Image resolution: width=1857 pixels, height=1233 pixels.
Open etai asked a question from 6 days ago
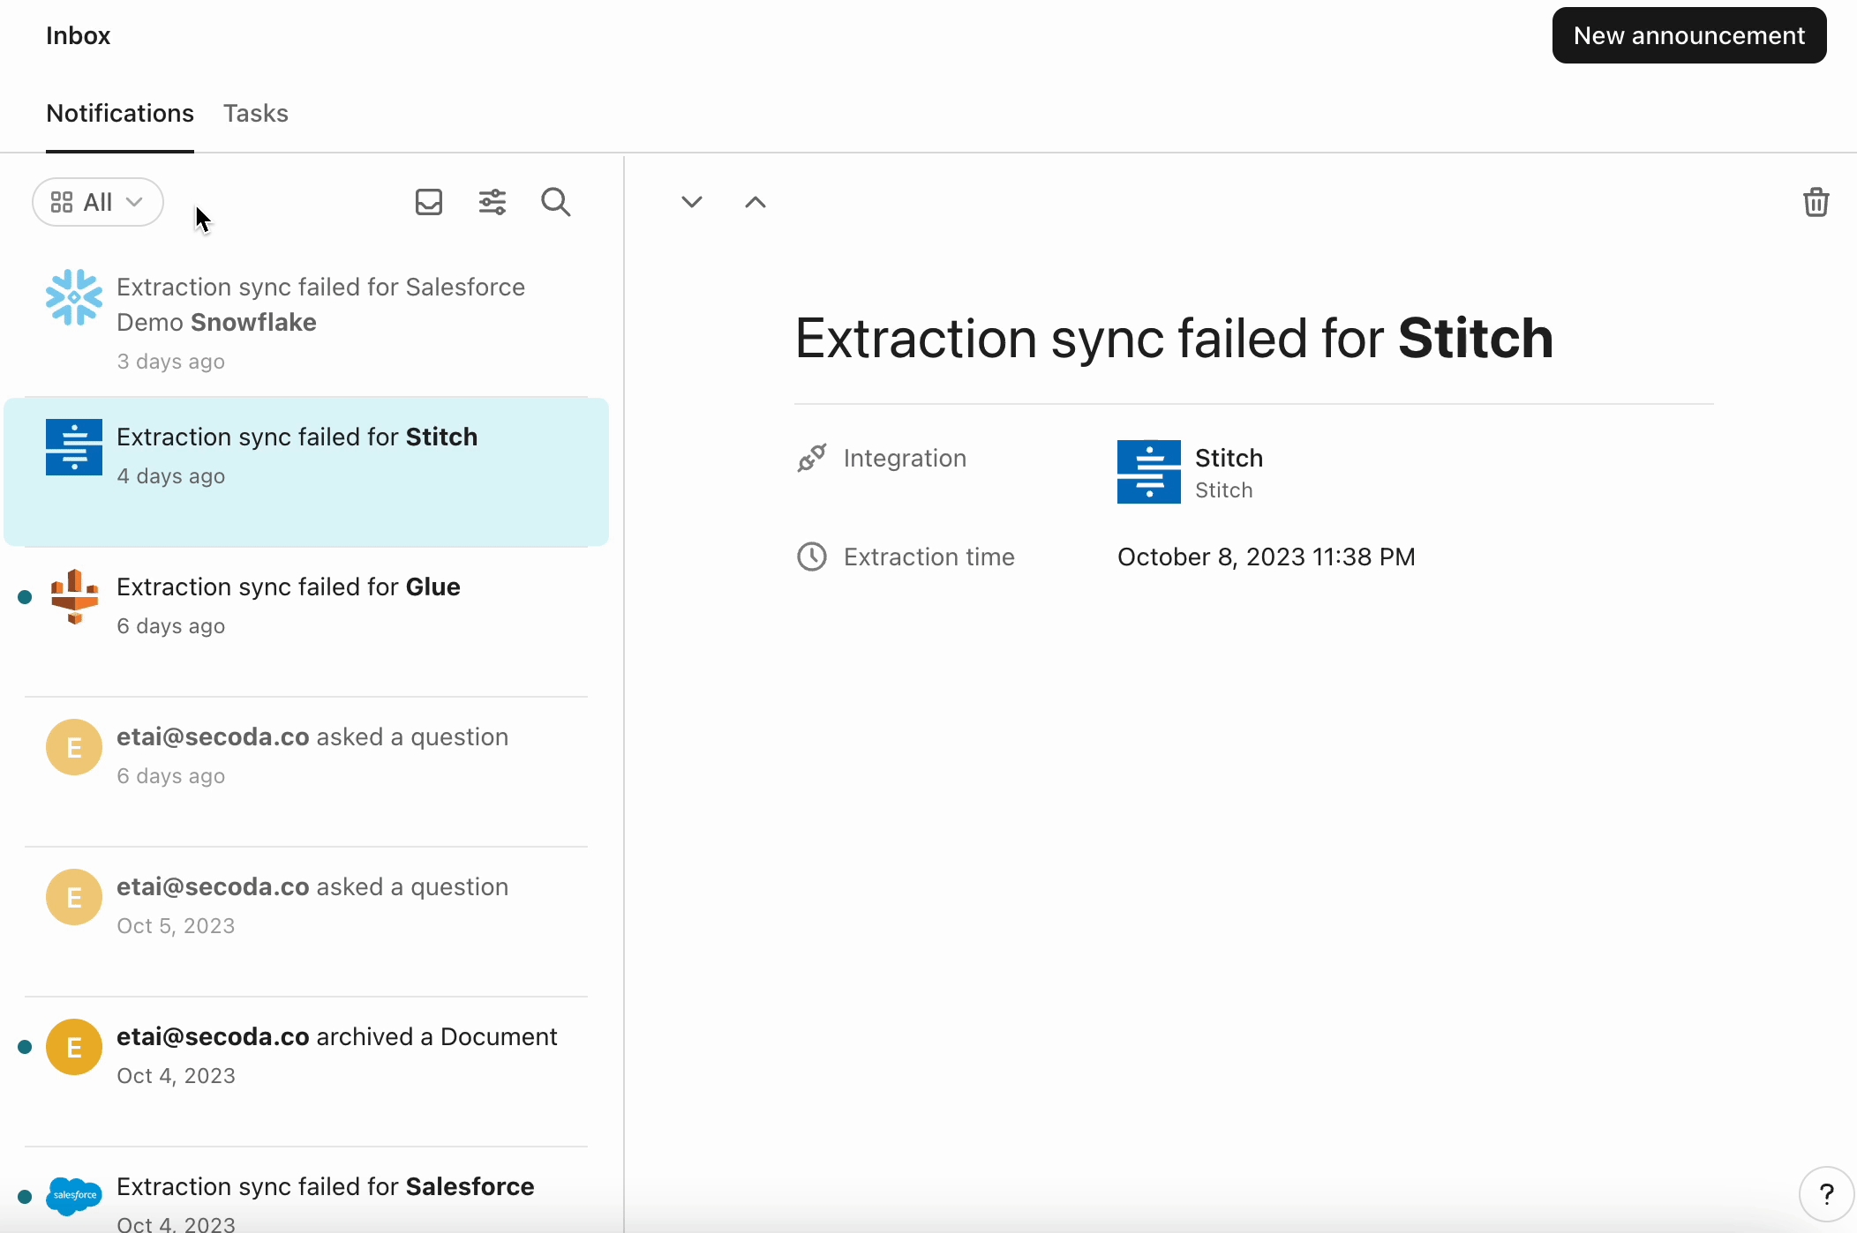click(306, 772)
